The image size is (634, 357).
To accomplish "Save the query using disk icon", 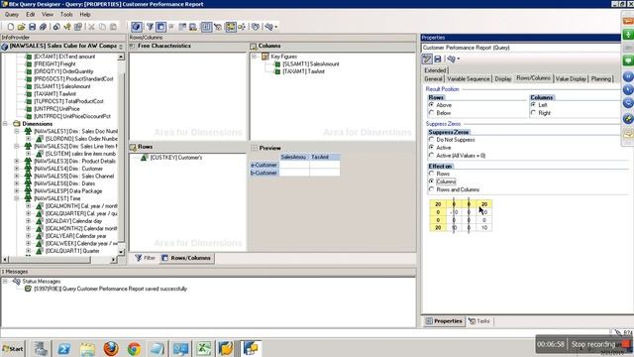I will pyautogui.click(x=32, y=27).
